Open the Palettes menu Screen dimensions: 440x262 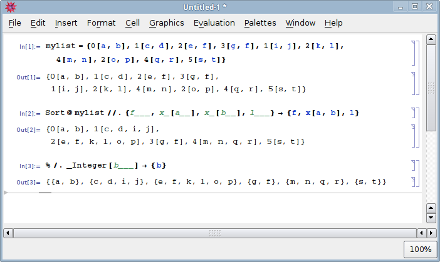coord(260,23)
